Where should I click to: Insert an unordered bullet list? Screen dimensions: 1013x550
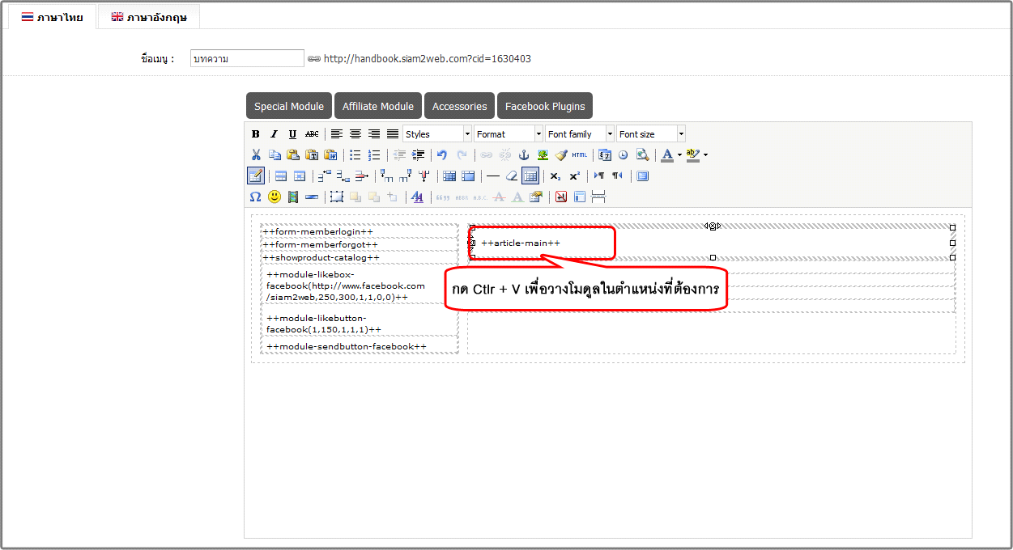(355, 155)
